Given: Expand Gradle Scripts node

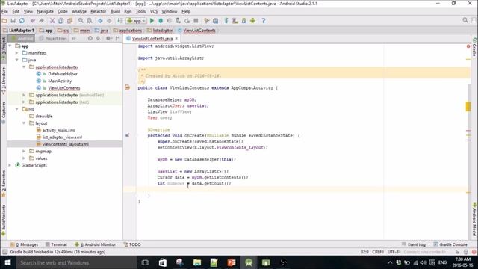Looking at the screenshot, I should coord(10,165).
